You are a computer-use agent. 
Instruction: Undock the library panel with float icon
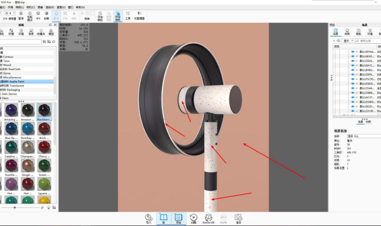pyautogui.click(x=50, y=25)
